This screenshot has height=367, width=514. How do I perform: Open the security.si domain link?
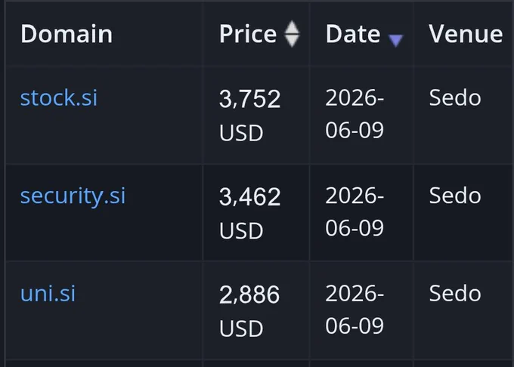73,196
